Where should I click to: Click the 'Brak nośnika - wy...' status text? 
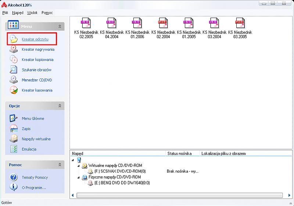[x=182, y=171]
